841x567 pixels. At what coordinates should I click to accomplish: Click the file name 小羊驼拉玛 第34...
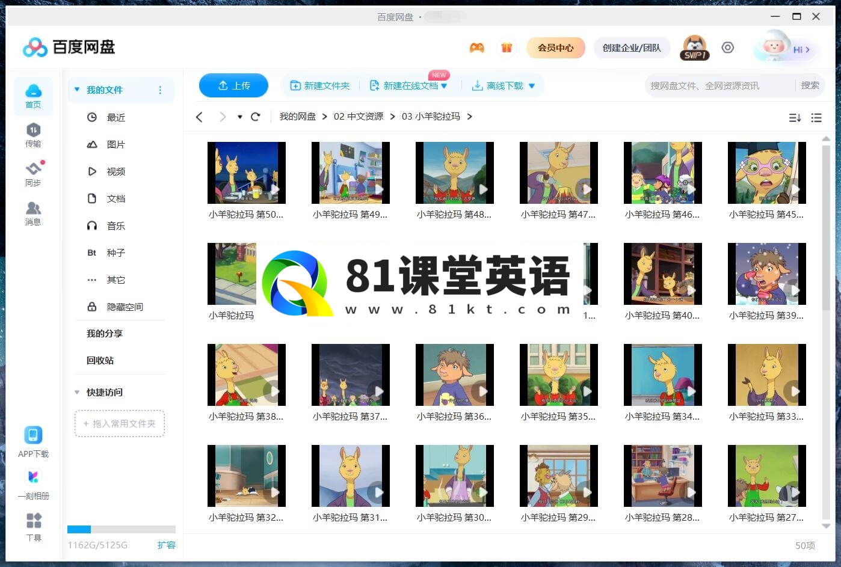point(662,416)
